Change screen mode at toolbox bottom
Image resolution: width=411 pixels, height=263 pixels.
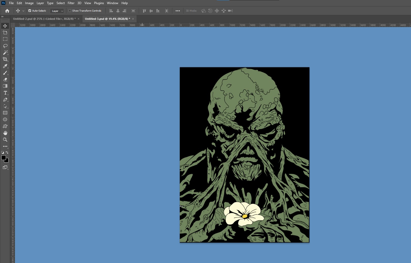click(x=5, y=167)
